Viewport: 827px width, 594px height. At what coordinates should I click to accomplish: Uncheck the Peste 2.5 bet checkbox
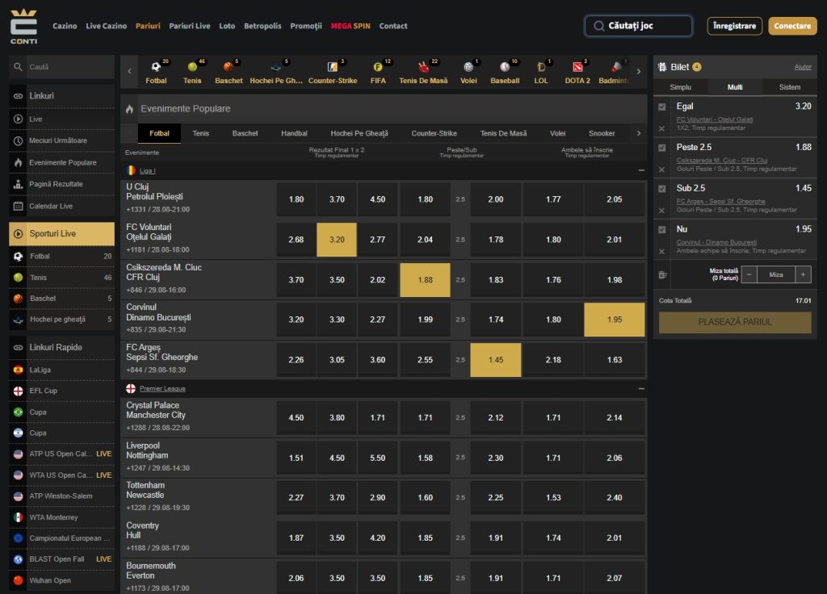tap(662, 148)
